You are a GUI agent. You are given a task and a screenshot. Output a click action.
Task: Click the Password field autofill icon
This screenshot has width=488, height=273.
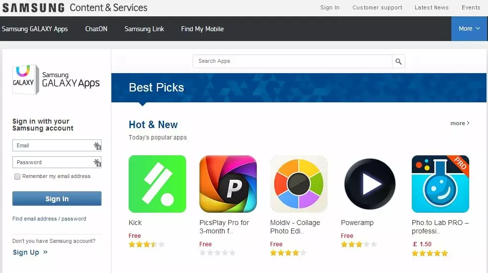tap(98, 162)
